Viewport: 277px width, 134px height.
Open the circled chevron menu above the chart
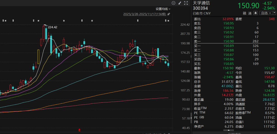click(x=173, y=3)
